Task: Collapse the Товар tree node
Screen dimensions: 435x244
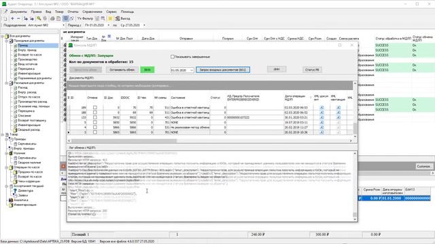Action: 3,134
